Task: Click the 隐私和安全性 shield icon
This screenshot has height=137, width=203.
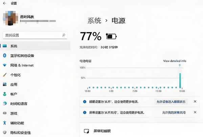Action: [5, 133]
